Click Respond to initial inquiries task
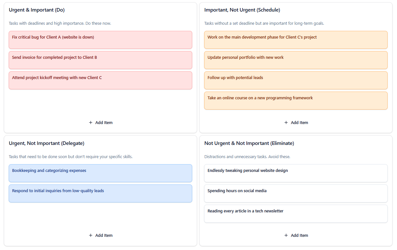This screenshot has height=250, width=397. pyautogui.click(x=100, y=193)
